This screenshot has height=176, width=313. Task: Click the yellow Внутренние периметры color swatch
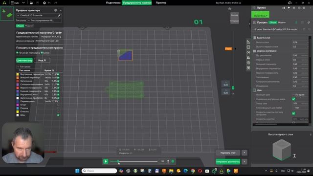coord(18,74)
